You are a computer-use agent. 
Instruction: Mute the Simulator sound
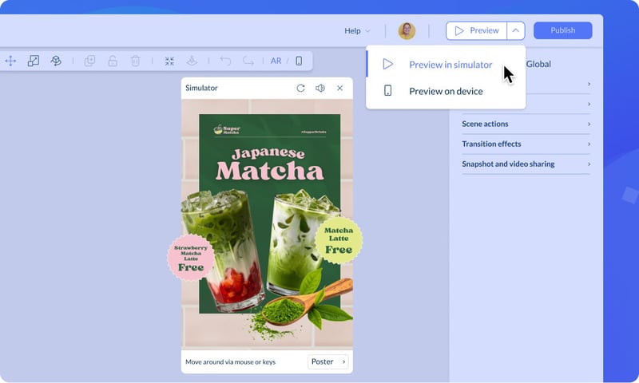pyautogui.click(x=320, y=89)
